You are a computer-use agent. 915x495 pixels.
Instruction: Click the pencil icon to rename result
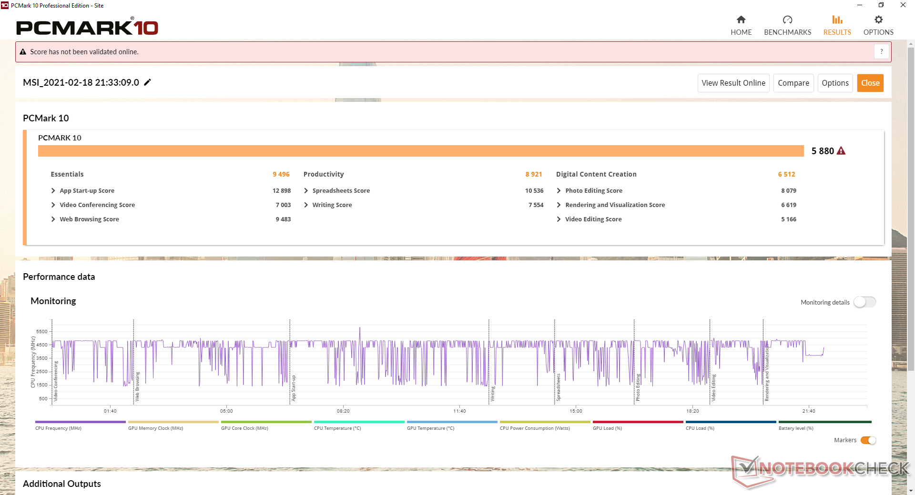pos(148,82)
